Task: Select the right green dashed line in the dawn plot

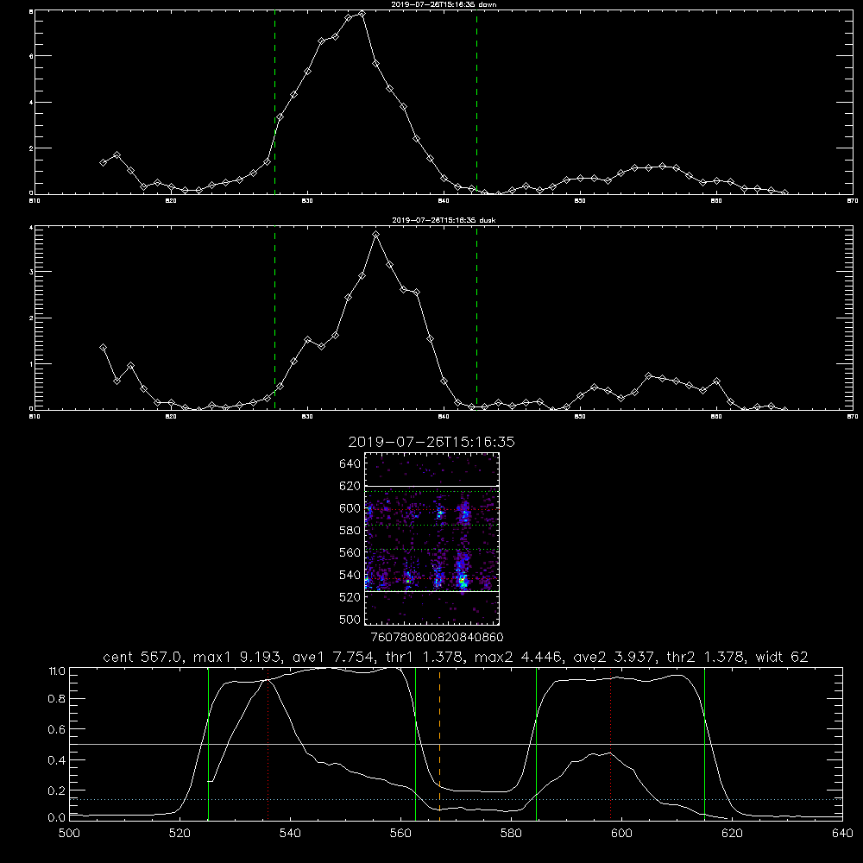Action: pyautogui.click(x=476, y=103)
